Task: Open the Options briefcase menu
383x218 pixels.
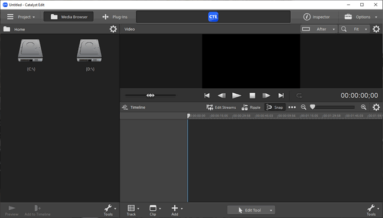Action: tap(348, 17)
